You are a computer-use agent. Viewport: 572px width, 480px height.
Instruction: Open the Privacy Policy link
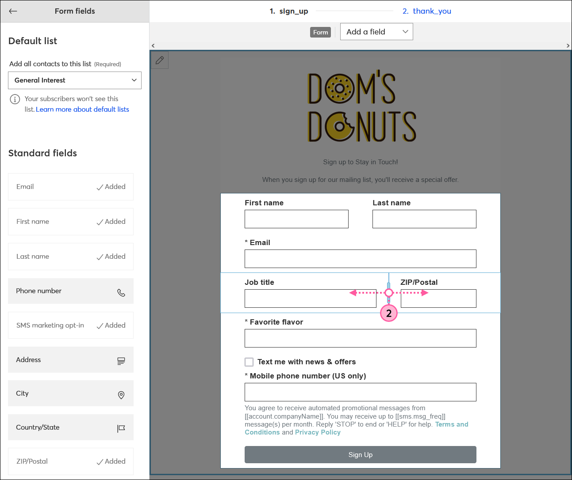(x=318, y=432)
